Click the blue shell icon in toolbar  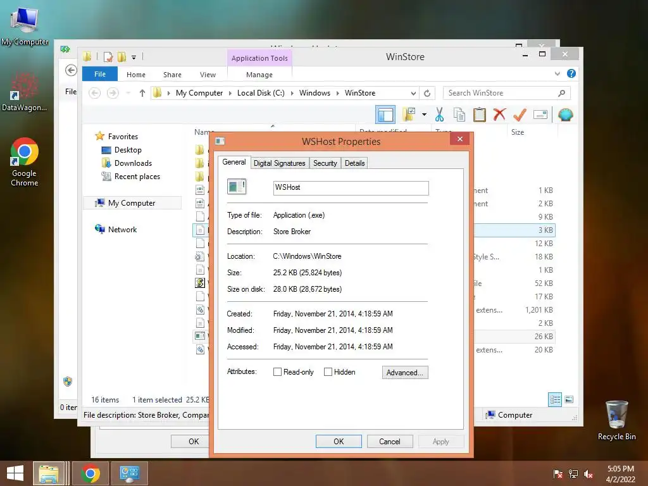pyautogui.click(x=565, y=115)
